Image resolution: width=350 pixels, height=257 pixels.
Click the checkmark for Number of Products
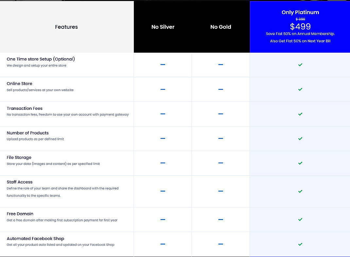300,138
